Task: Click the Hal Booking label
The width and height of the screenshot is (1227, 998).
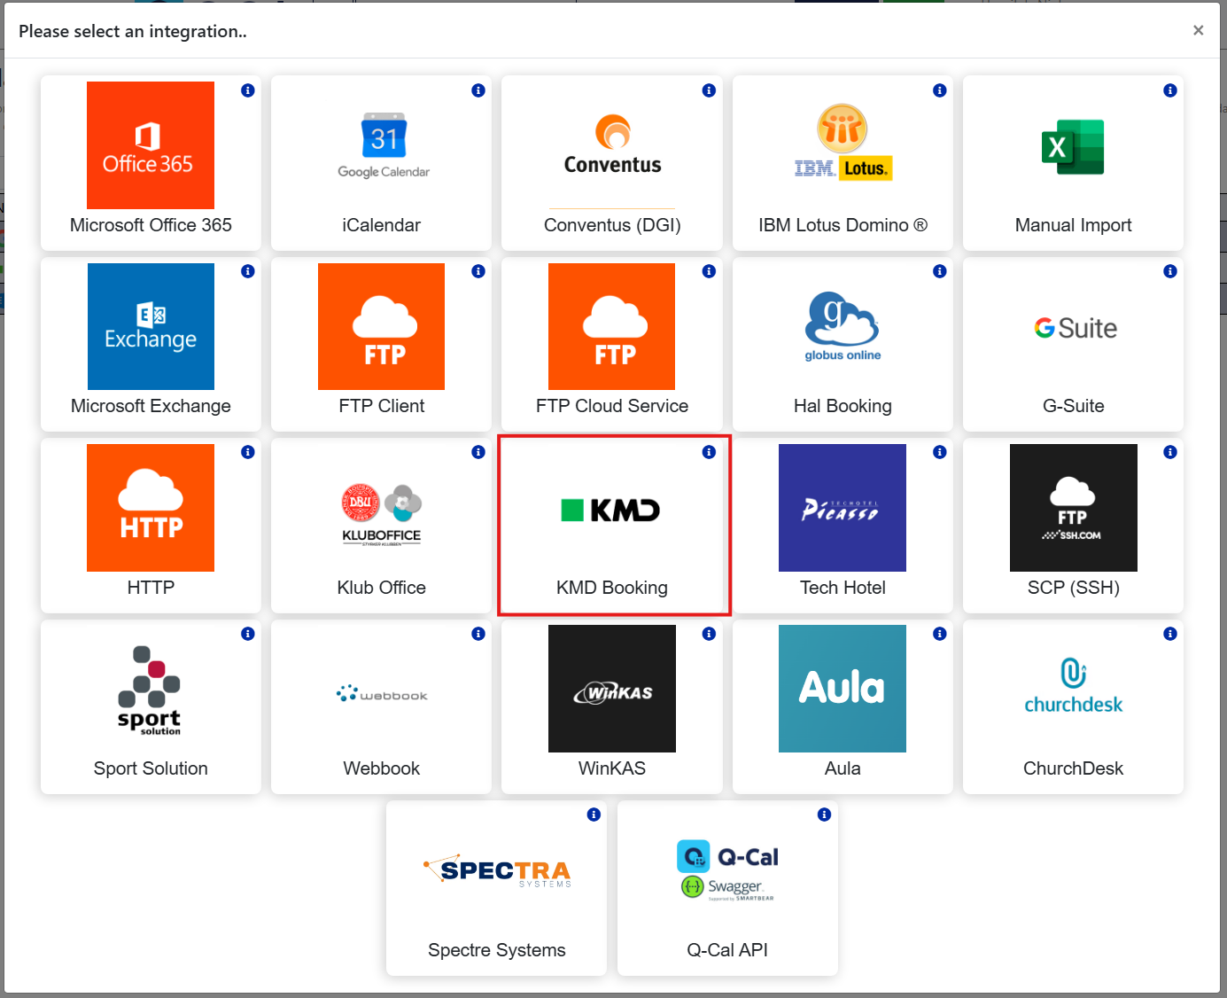Action: pos(843,406)
